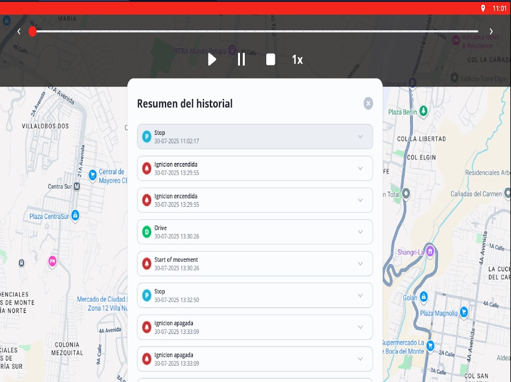Click the Residenciales map label
This screenshot has width=511, height=382.
pos(488,173)
